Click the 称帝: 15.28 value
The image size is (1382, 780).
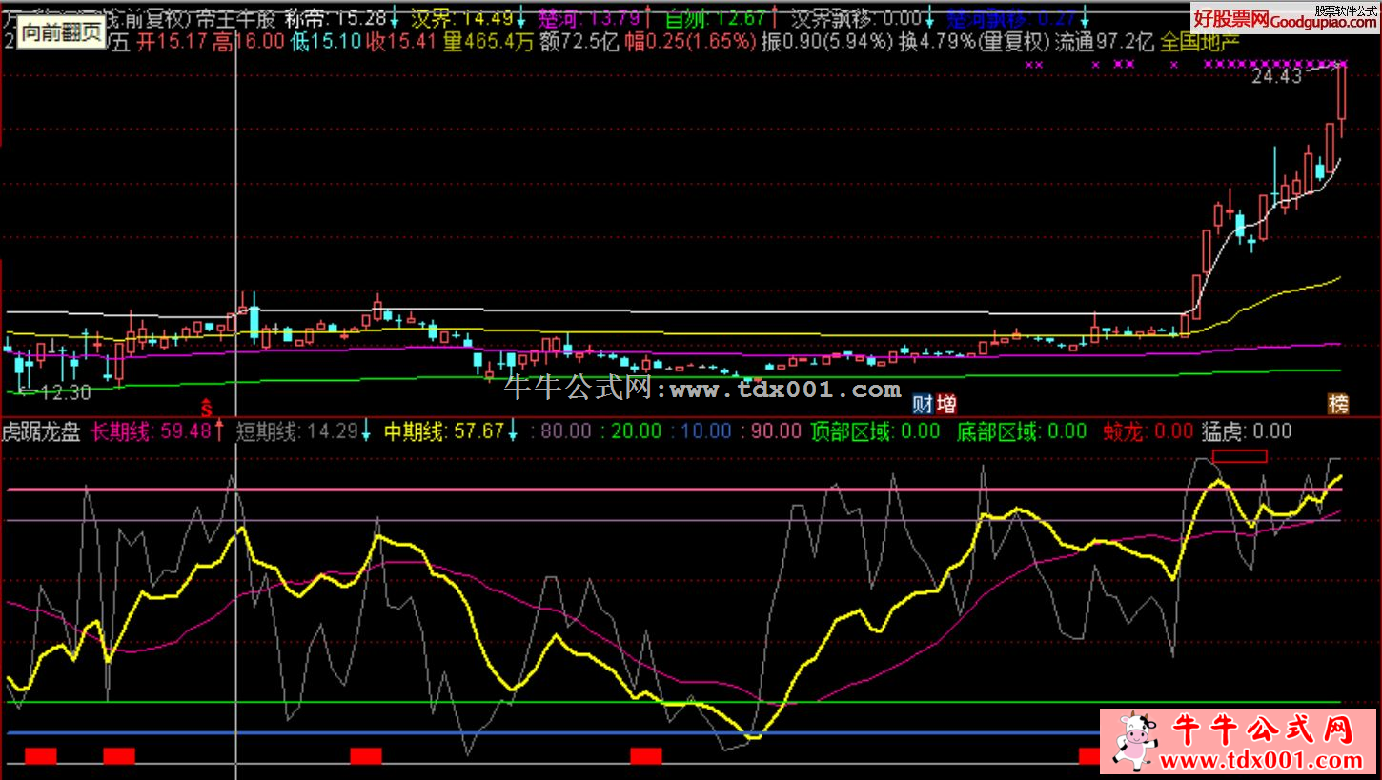[x=335, y=18]
